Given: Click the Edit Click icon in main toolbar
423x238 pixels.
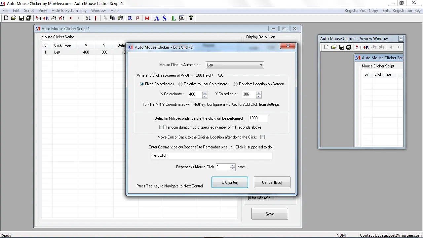Looking at the screenshot, I should pyautogui.click(x=54, y=18).
